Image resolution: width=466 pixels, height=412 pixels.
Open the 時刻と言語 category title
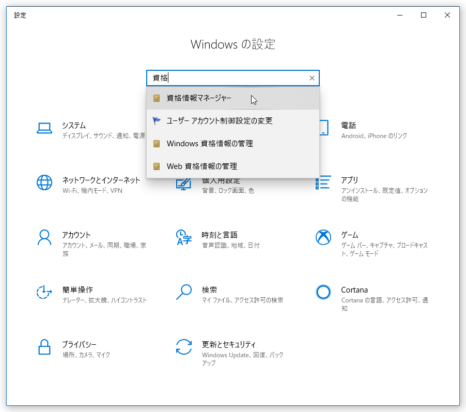[x=220, y=235]
